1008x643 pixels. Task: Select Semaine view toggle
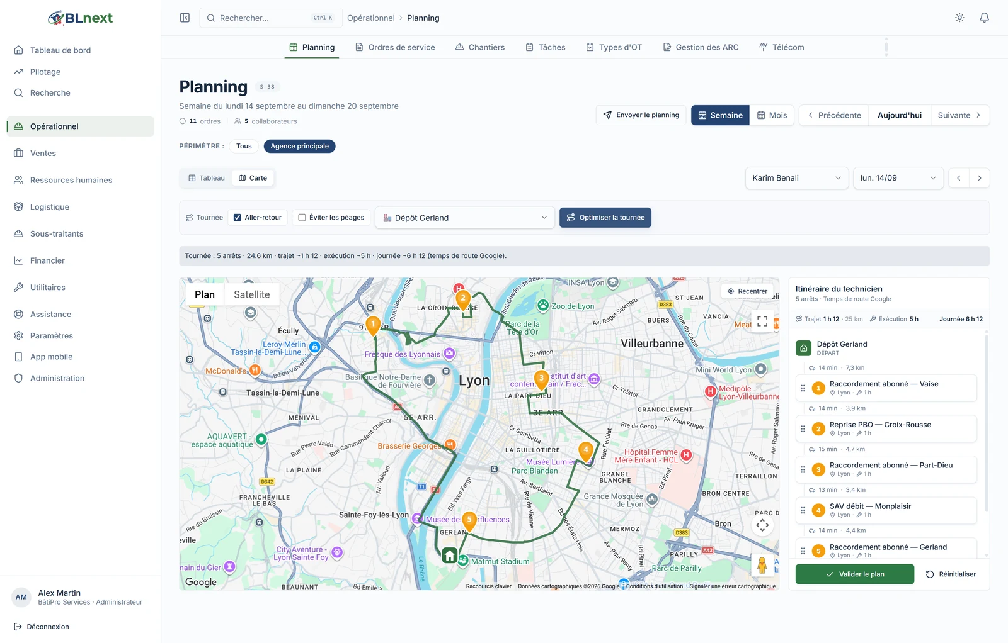[720, 115]
